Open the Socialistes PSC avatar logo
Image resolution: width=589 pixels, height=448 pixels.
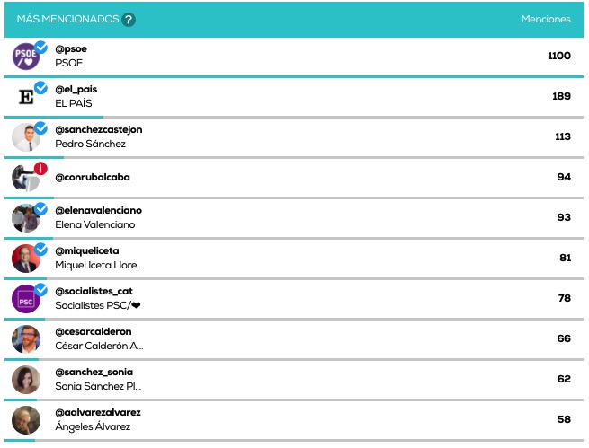point(26,299)
